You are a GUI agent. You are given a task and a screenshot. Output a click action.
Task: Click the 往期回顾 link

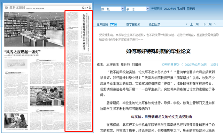[102, 25]
